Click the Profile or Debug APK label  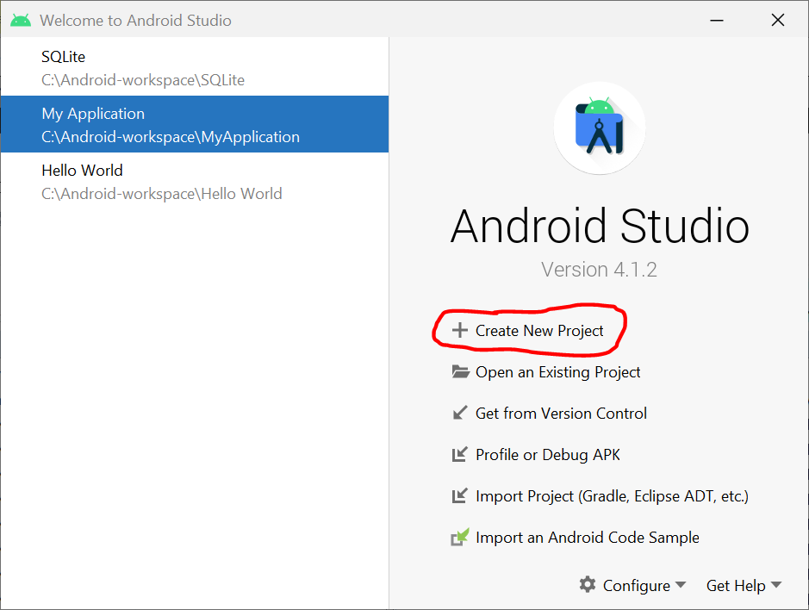(547, 455)
